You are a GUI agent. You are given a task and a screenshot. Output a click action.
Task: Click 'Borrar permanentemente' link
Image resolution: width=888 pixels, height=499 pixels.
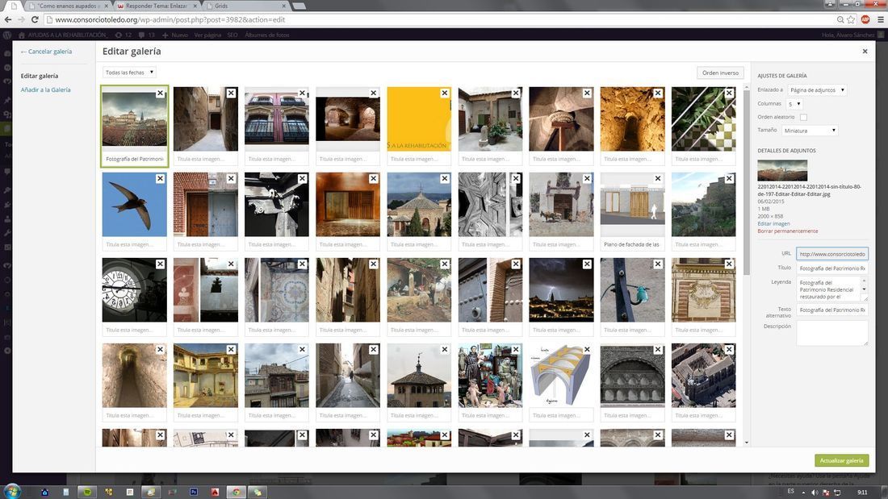(x=788, y=231)
